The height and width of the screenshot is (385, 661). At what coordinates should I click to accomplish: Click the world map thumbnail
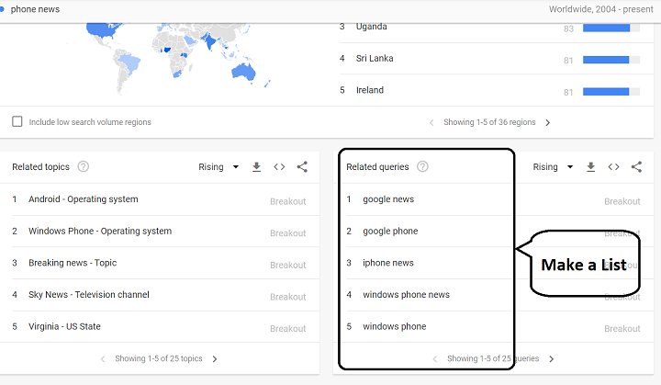pyautogui.click(x=174, y=55)
